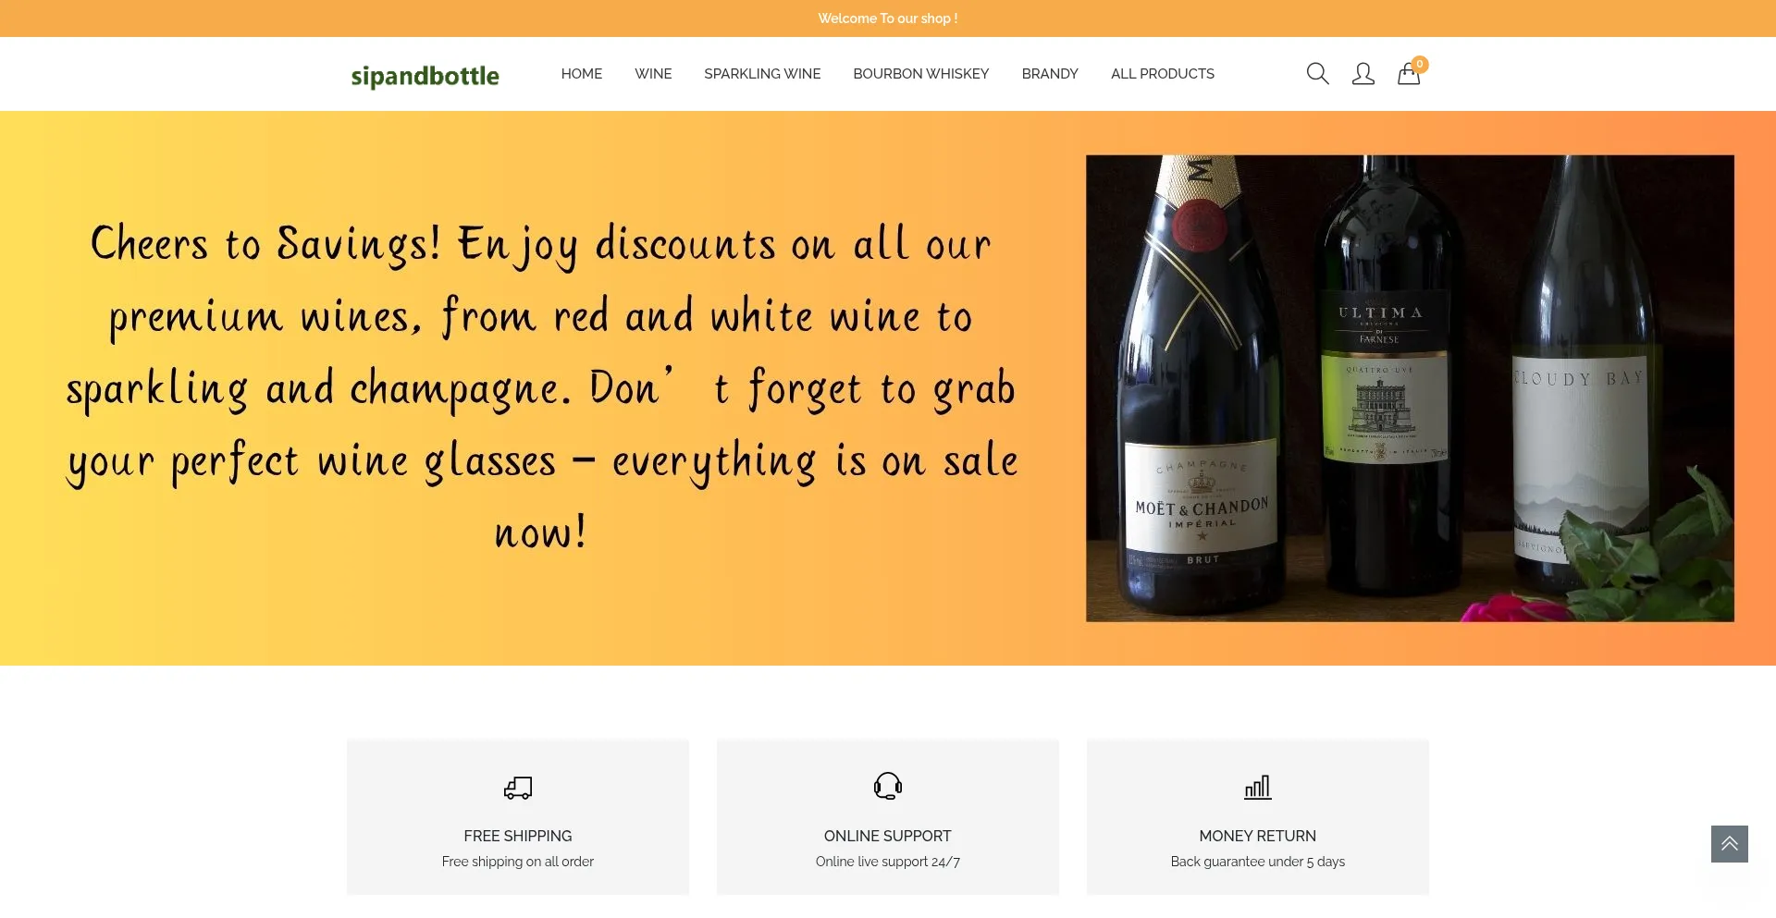Image resolution: width=1776 pixels, height=918 pixels.
Task: Click the money return chart icon
Action: pos(1258,787)
